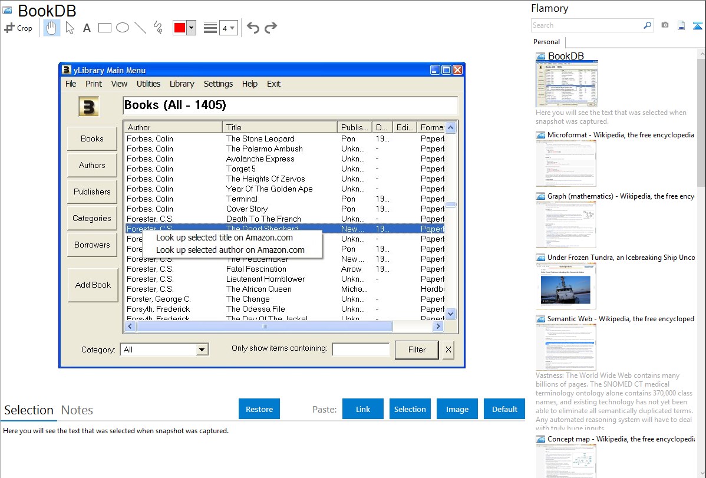Open the Personal tab

tap(547, 42)
